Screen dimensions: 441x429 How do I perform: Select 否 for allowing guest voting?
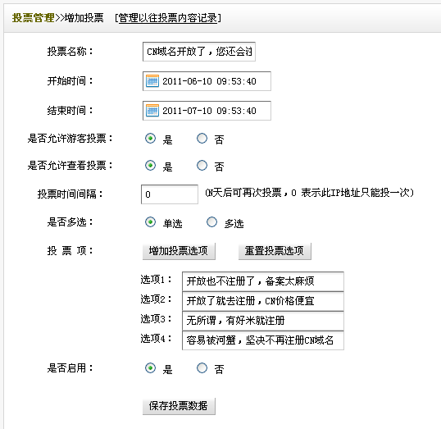click(202, 138)
